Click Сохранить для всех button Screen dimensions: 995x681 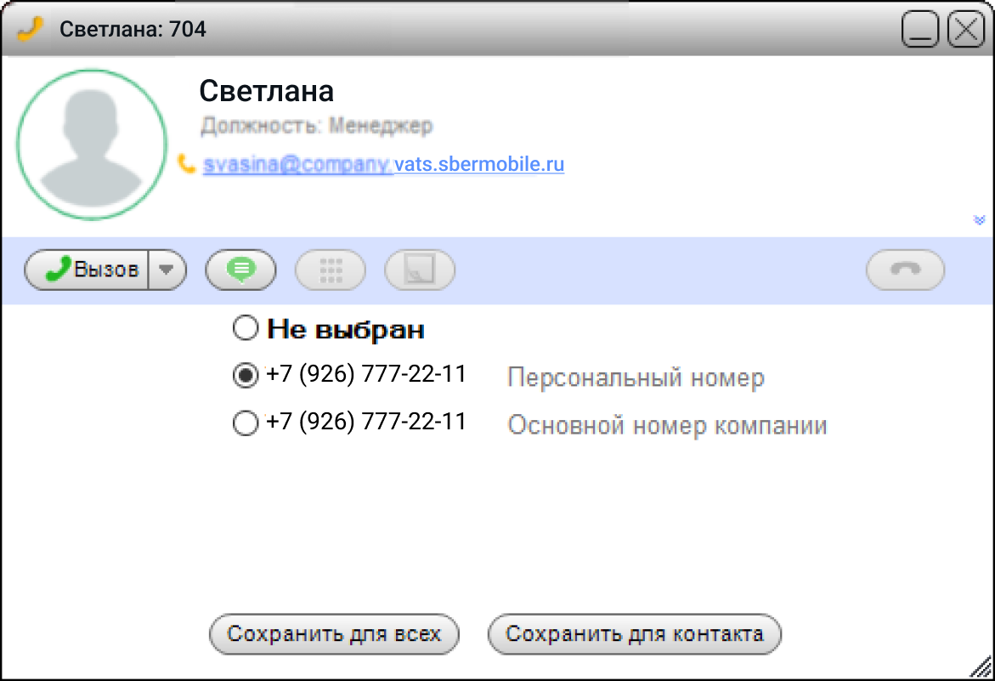click(x=334, y=634)
